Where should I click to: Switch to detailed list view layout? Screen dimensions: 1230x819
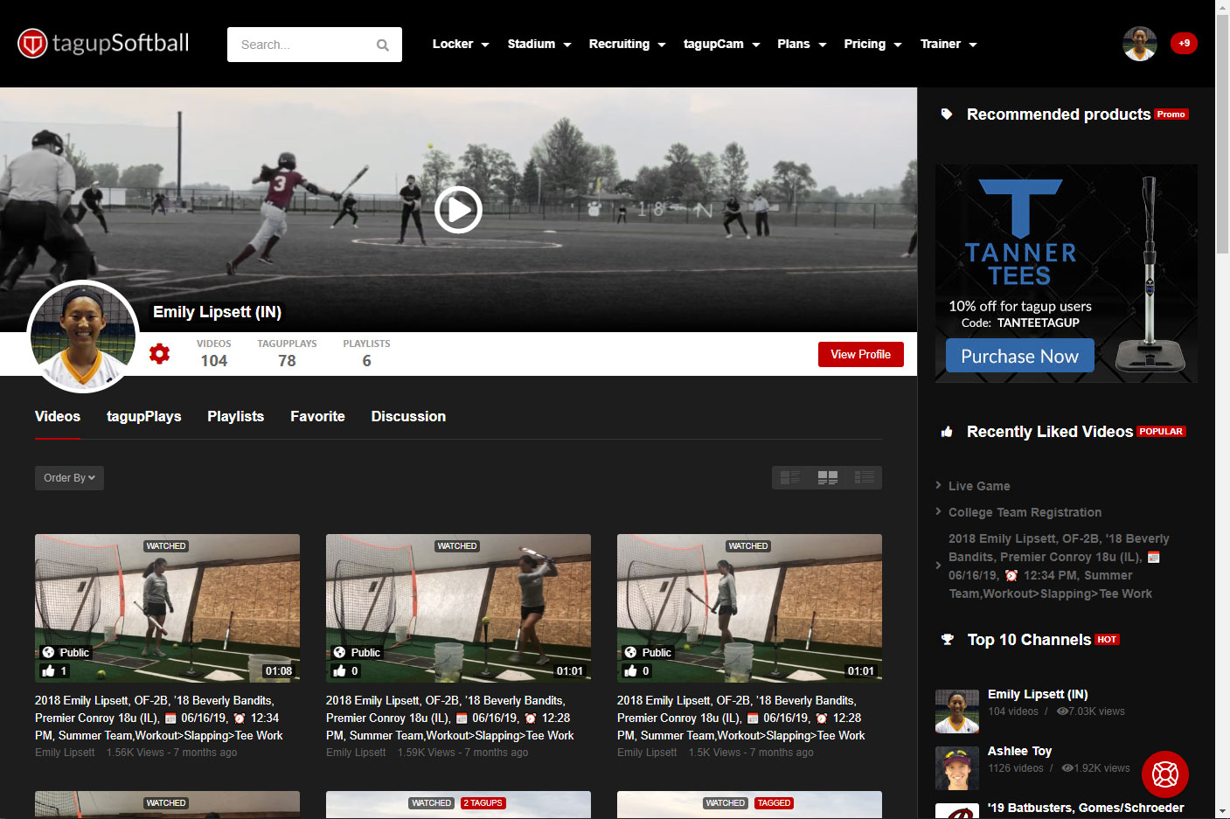[x=790, y=477]
